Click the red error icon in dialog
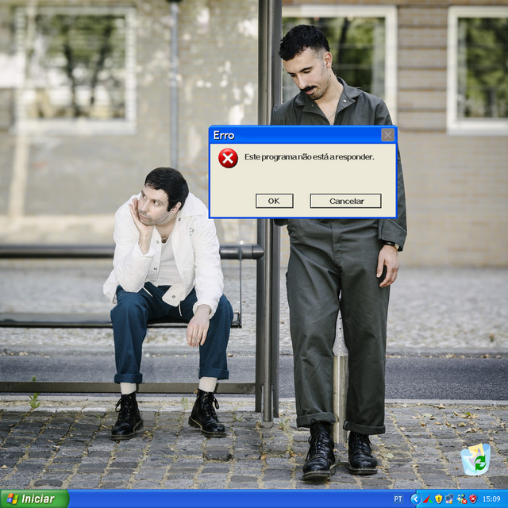This screenshot has height=508, width=508. point(228,158)
